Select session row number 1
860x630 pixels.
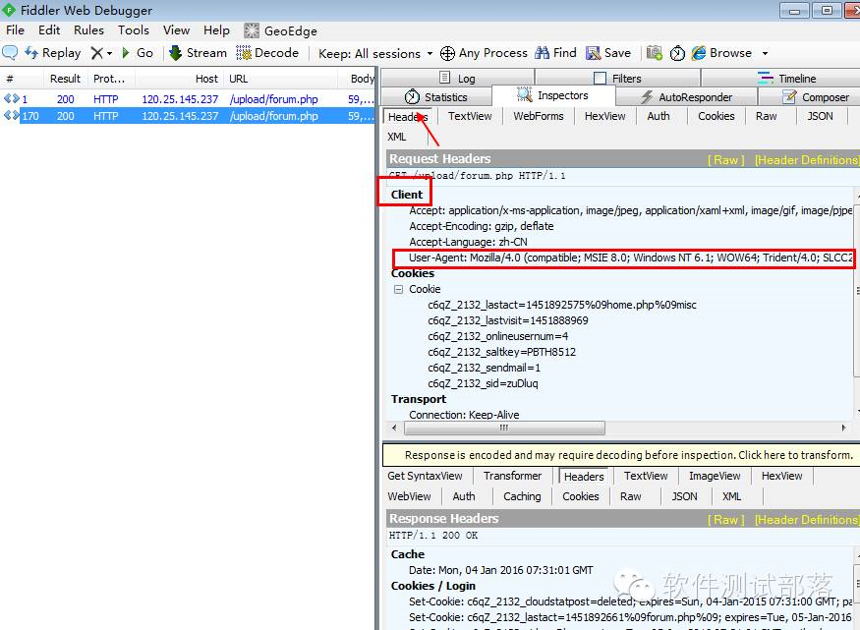coord(189,99)
